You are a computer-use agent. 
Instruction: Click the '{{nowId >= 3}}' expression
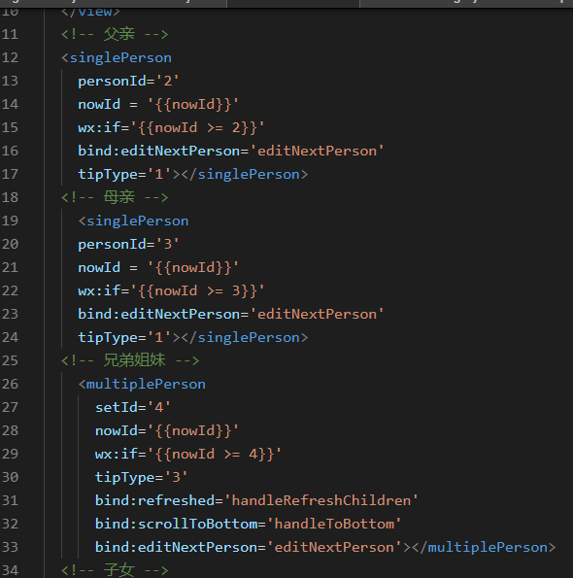click(x=198, y=290)
